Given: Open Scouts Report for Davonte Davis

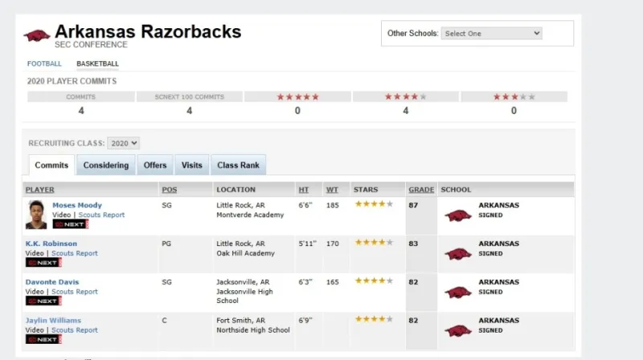Looking at the screenshot, I should click(x=75, y=292).
